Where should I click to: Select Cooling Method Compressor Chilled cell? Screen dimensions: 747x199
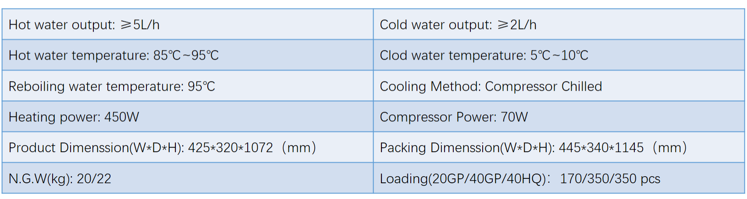point(559,86)
